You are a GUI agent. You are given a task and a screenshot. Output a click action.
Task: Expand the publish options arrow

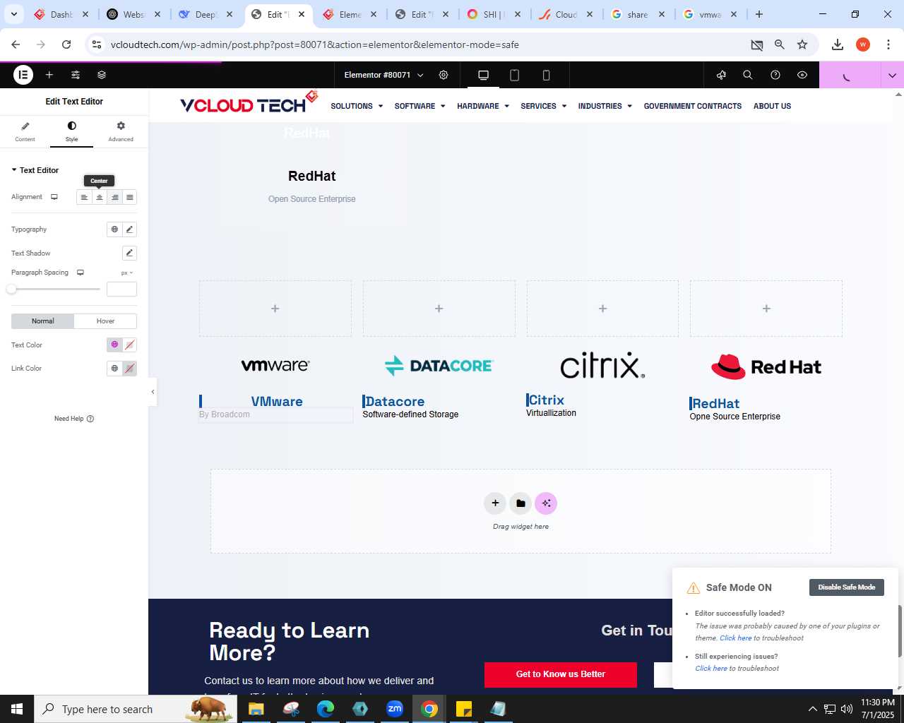pos(892,75)
